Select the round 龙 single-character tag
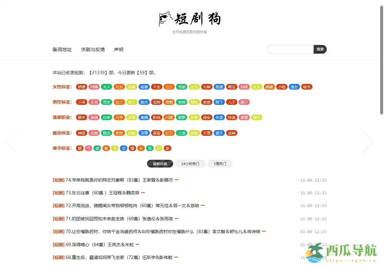The image size is (384, 268). (115, 148)
